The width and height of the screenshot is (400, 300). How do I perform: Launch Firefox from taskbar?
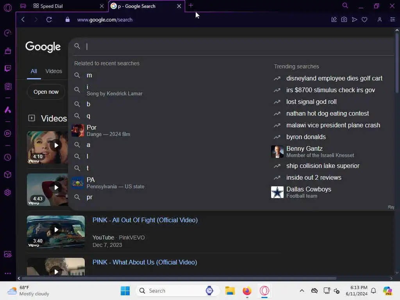[247, 291]
